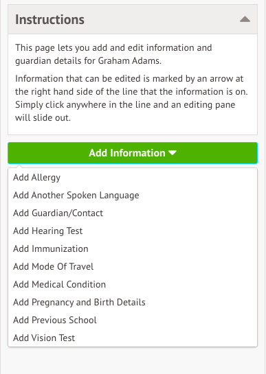Select Add Guardian/Contact option
The width and height of the screenshot is (266, 374).
tap(133, 213)
